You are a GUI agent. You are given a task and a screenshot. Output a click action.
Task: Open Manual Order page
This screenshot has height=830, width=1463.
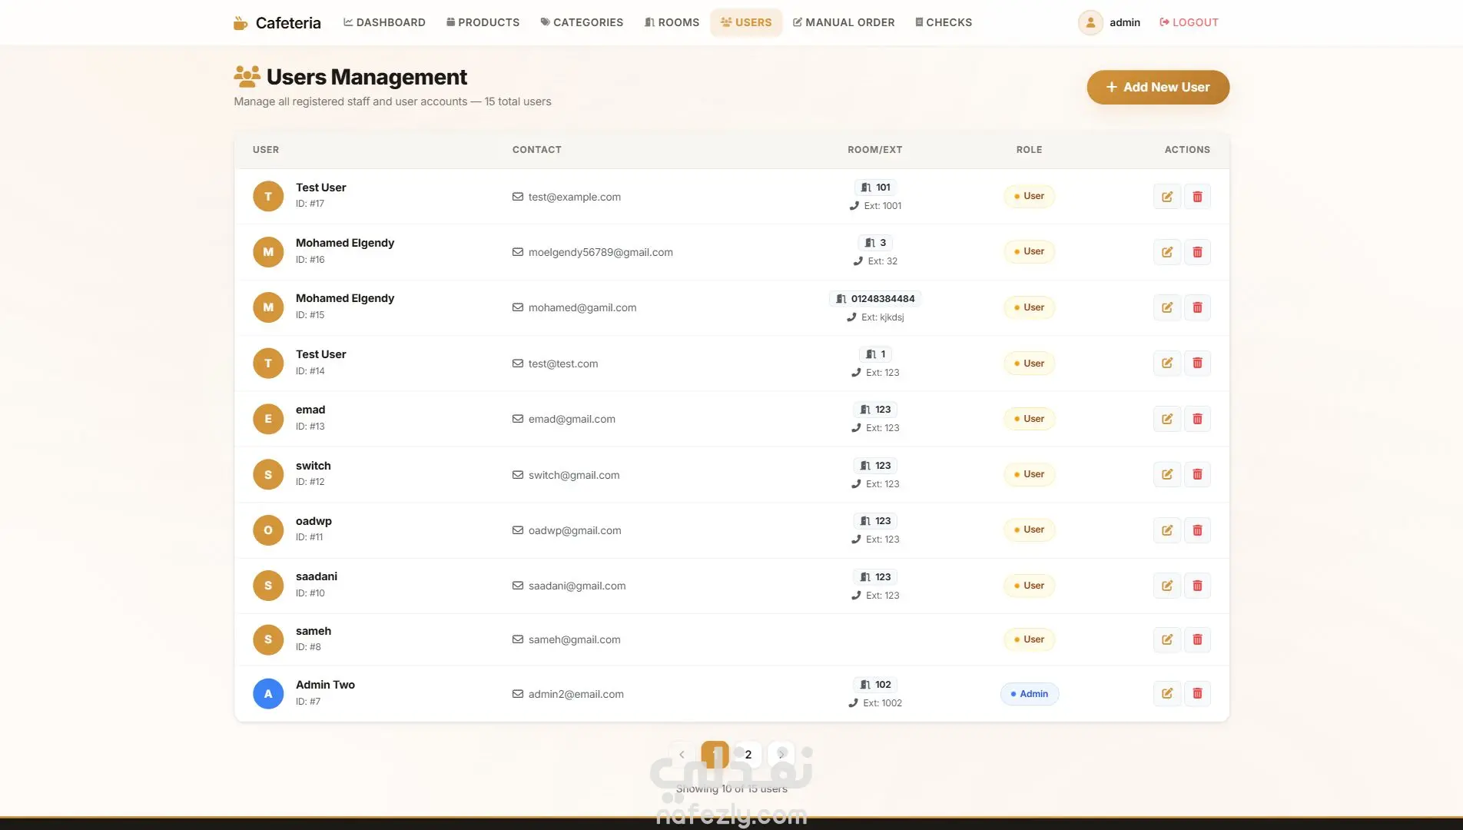click(x=844, y=22)
